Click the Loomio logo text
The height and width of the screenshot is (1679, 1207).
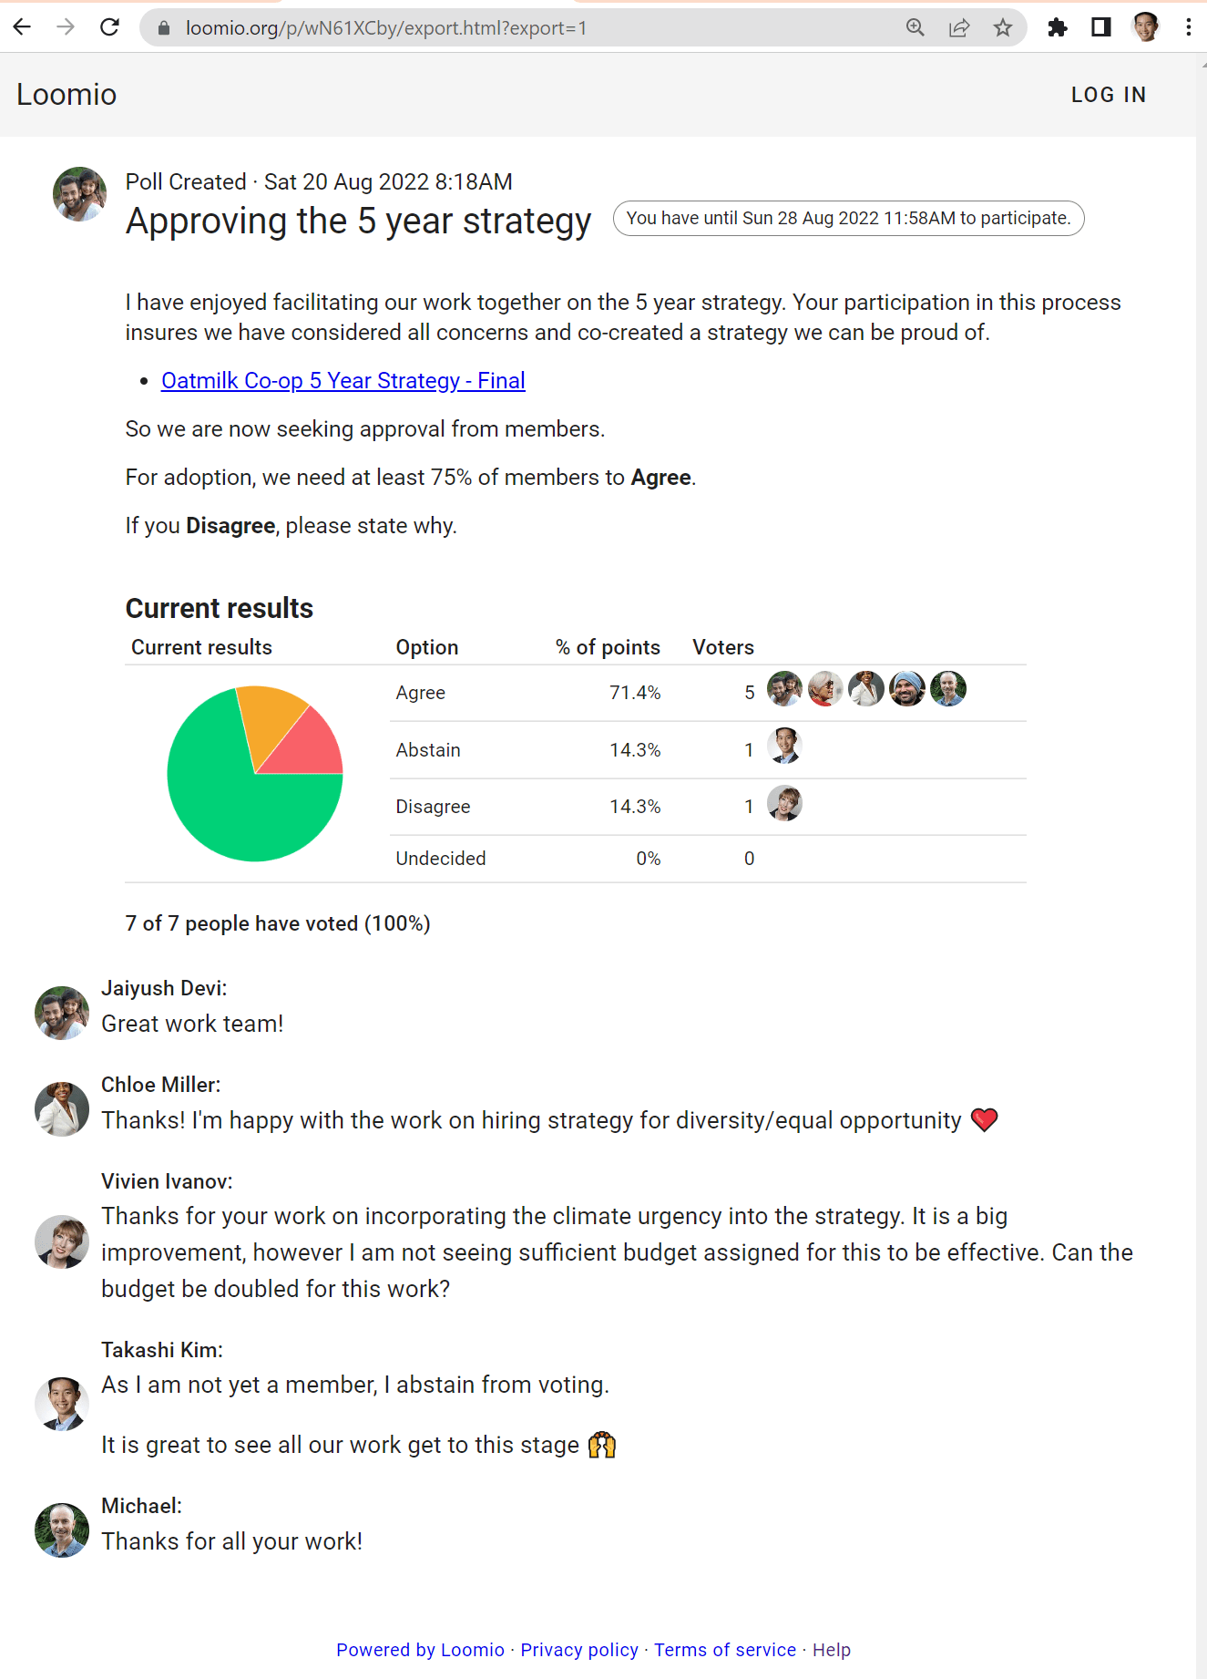66,95
